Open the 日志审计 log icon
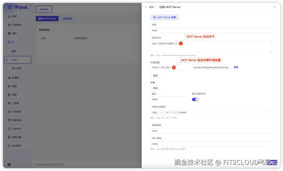Screen dimensions: 283x171 click(x=9, y=129)
